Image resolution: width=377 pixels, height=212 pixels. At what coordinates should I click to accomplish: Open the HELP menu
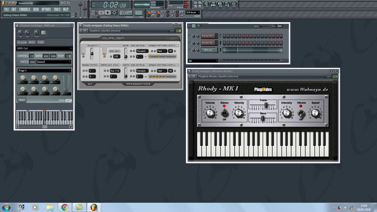(66, 9)
